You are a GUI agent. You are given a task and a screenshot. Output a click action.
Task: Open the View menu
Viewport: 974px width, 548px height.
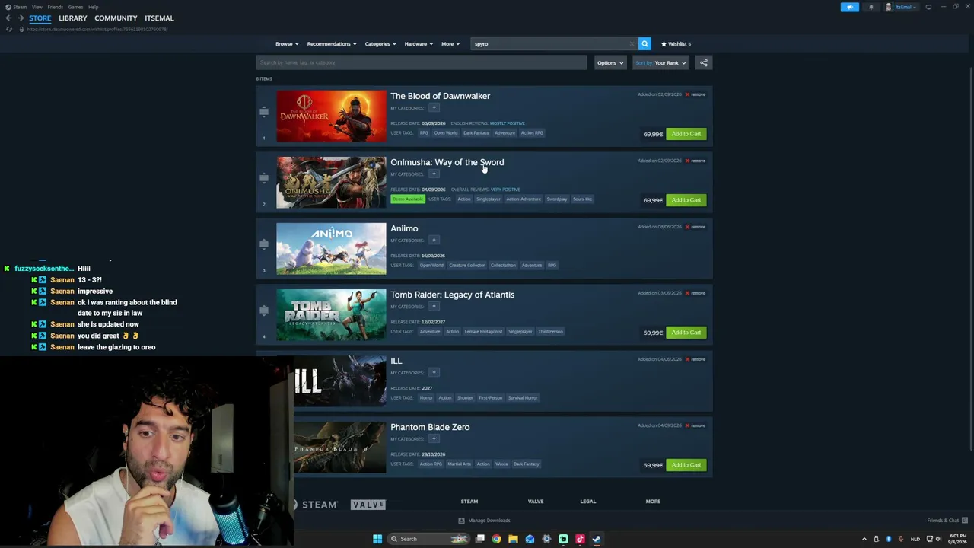37,7
